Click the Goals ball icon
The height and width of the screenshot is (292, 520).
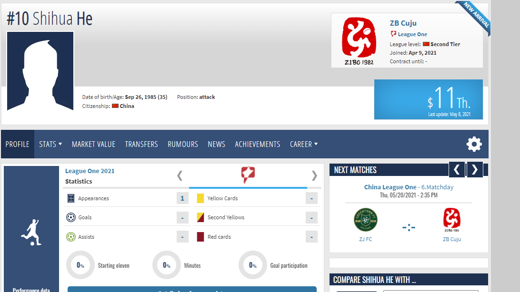pos(71,217)
